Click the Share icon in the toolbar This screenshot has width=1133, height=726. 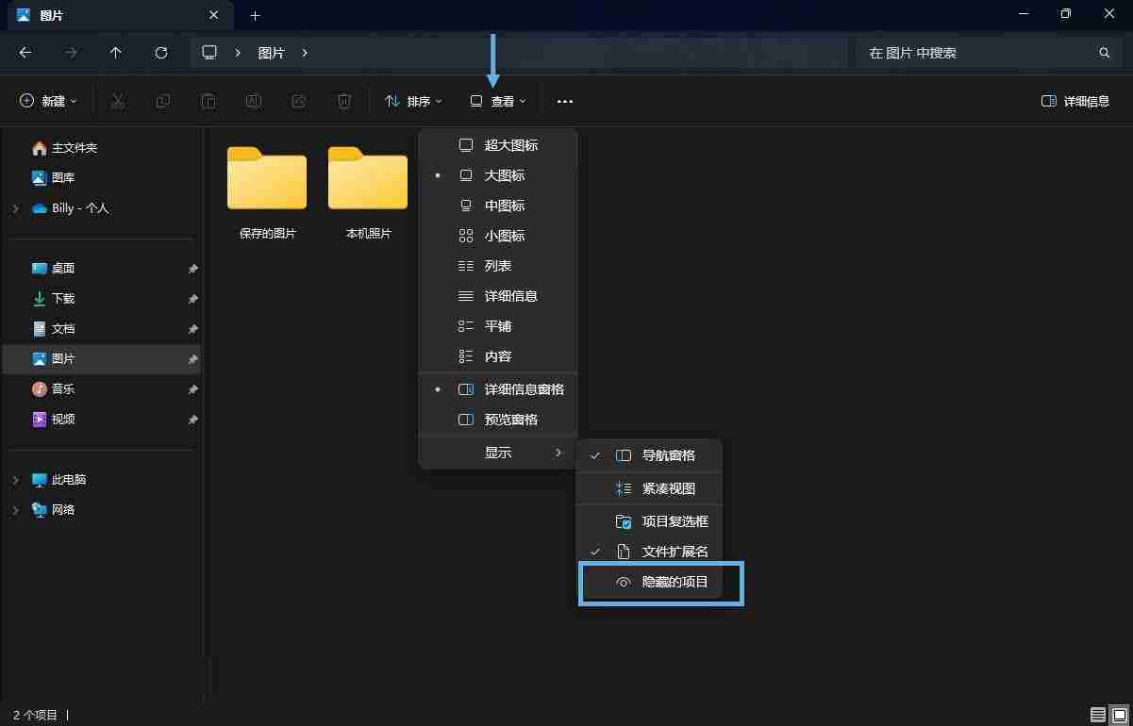click(298, 101)
